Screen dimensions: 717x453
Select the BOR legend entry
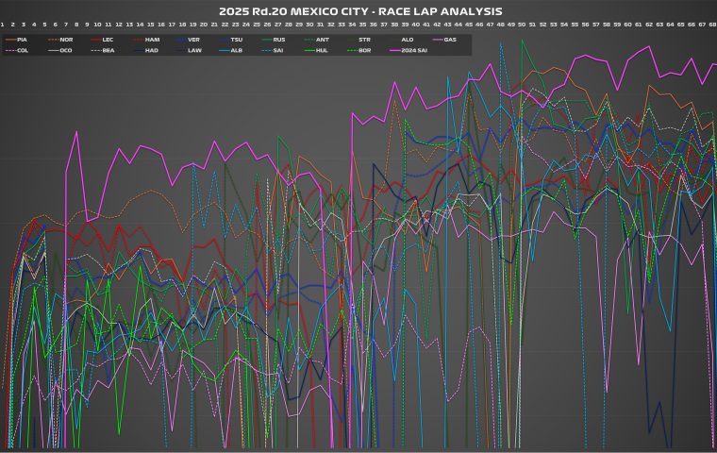[x=364, y=49]
